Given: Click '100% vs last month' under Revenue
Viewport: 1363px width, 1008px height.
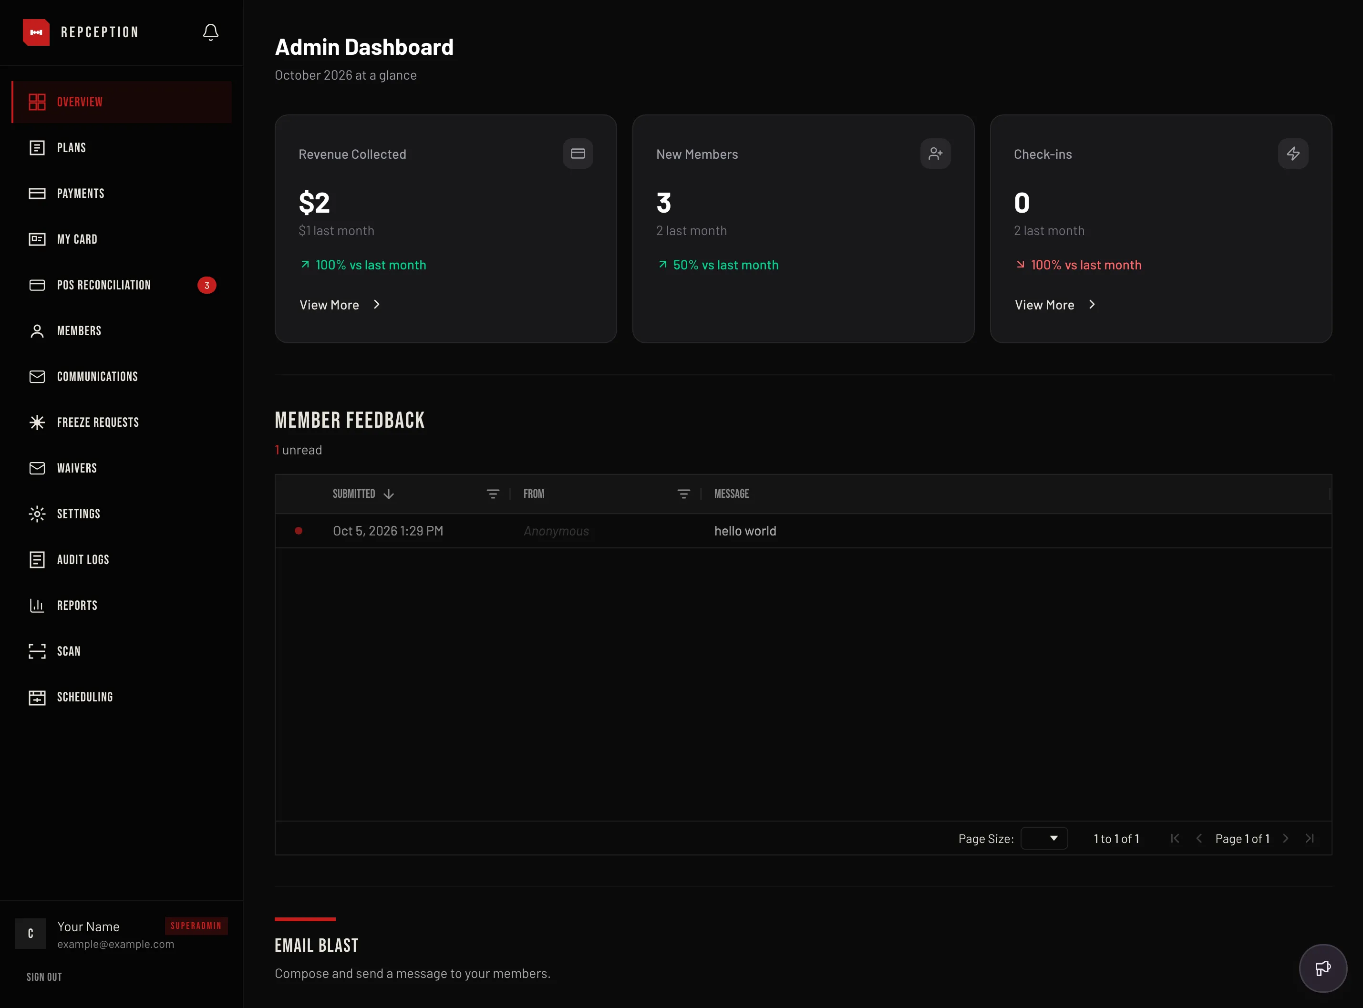Looking at the screenshot, I should coord(371,265).
